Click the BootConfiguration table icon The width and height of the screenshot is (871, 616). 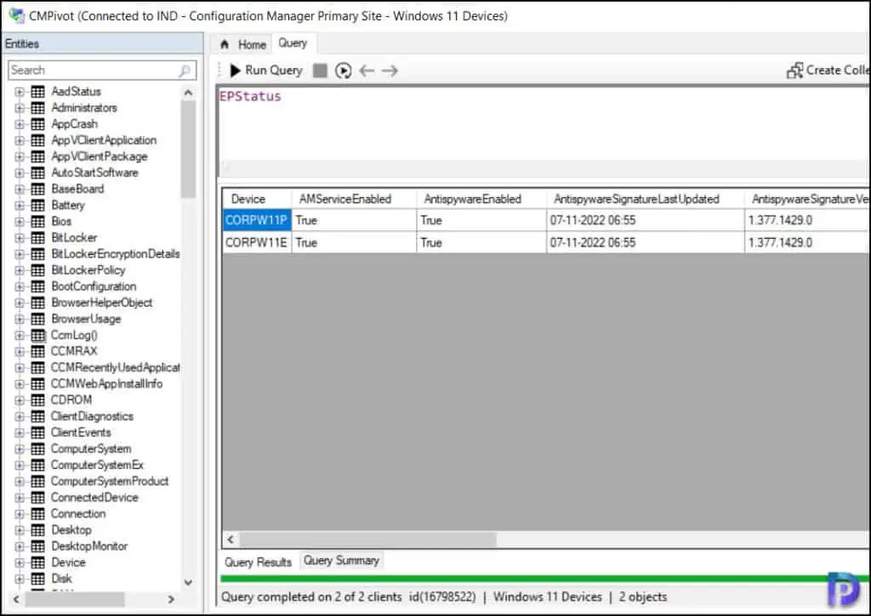click(x=37, y=287)
